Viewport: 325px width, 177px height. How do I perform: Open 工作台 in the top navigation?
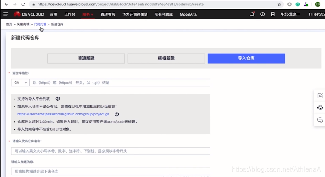tap(70, 14)
